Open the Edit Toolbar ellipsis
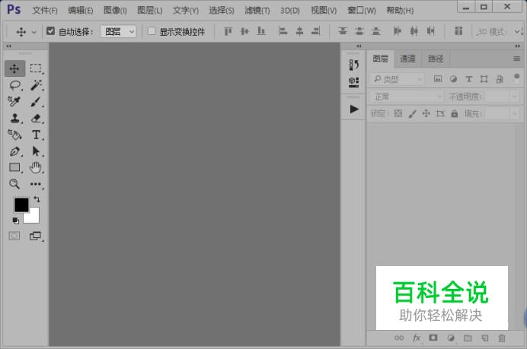 [36, 184]
